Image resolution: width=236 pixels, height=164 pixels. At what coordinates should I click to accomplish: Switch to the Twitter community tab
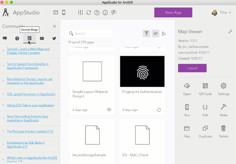point(54,38)
